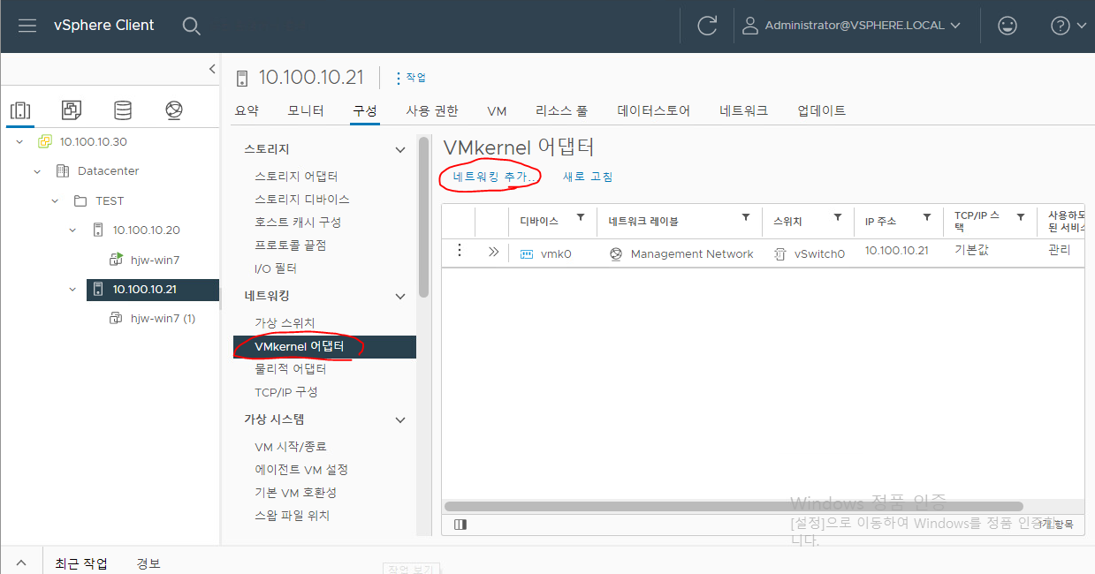Viewport: 1095px width, 574px height.
Task: Filter the 스위치 column
Action: [837, 218]
